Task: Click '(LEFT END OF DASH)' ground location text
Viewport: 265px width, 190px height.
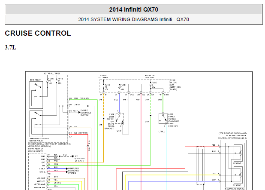Action: click(x=79, y=159)
